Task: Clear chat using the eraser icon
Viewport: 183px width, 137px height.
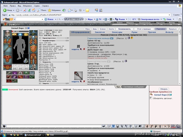Action: coord(109,126)
